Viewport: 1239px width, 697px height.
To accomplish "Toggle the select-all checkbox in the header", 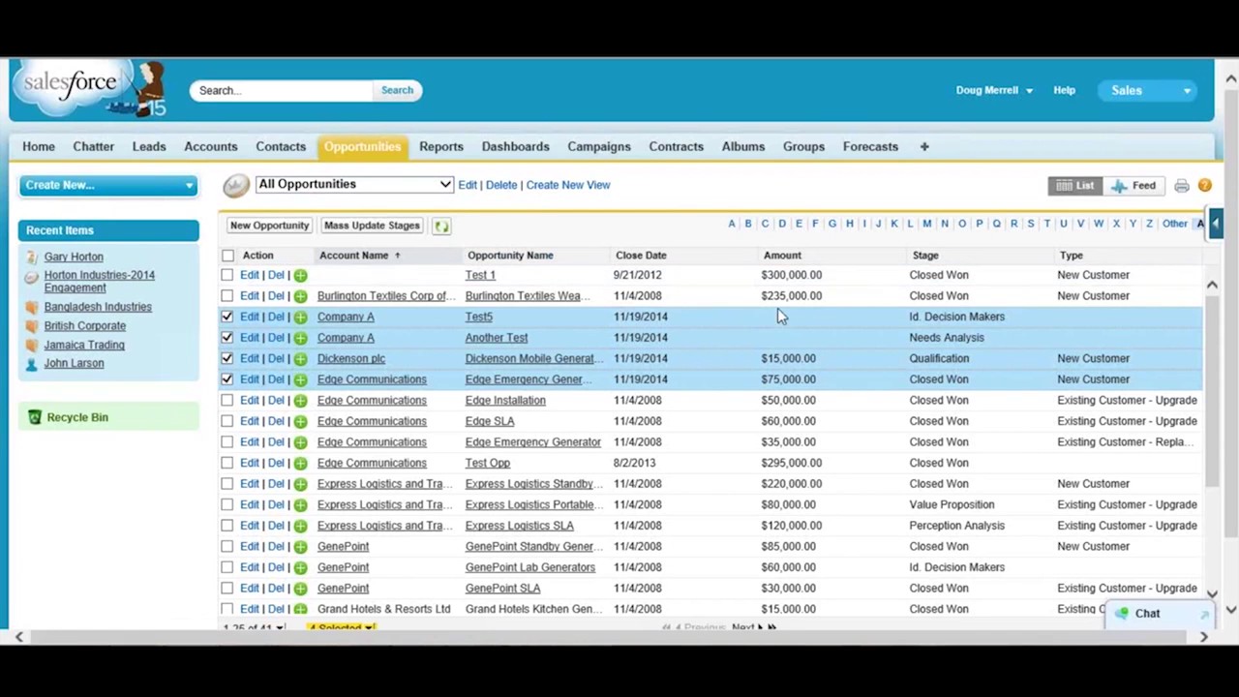I will 227,256.
